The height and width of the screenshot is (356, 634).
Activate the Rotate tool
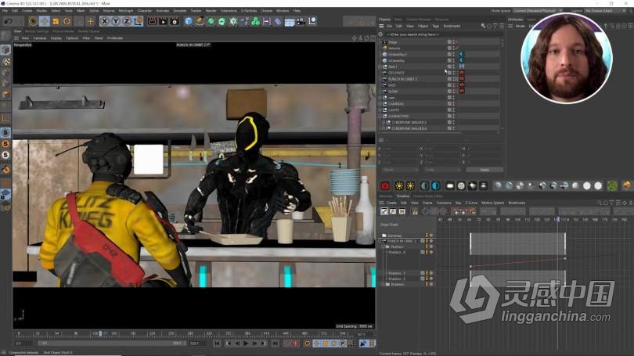(x=67, y=21)
